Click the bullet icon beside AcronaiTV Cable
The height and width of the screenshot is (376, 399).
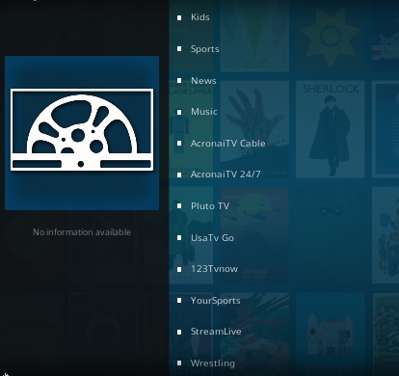pyautogui.click(x=179, y=144)
